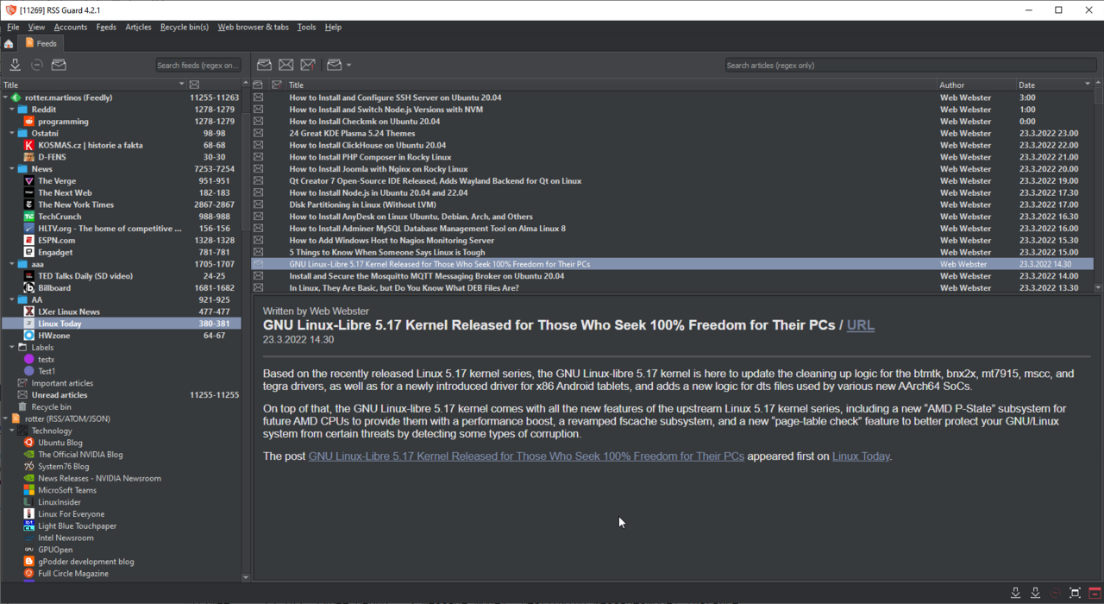Image resolution: width=1104 pixels, height=604 pixels.
Task: Collapse the rotter.martinos (Feedly) account
Action: click(x=5, y=98)
